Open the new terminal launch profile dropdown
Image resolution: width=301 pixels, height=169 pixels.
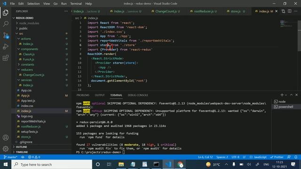coord(286,95)
